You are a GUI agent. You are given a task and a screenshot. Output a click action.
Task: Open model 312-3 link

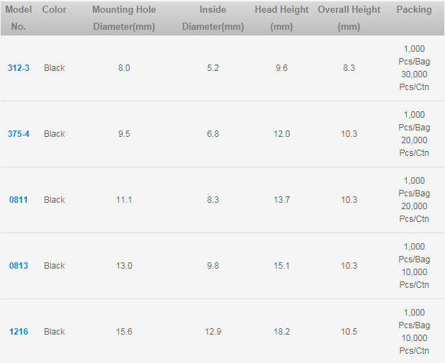[18, 68]
